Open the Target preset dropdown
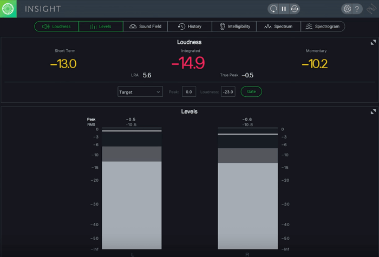This screenshot has width=379, height=257. point(140,92)
